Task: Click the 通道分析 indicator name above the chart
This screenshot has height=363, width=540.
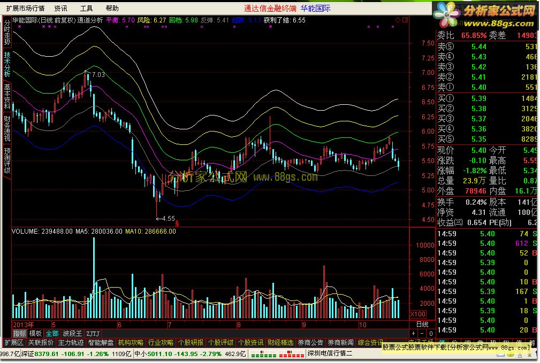Action: pos(90,20)
